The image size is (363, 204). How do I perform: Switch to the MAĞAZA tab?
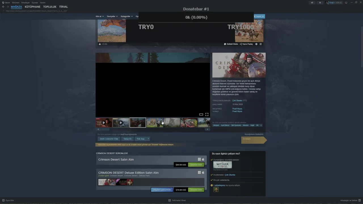coord(16,7)
